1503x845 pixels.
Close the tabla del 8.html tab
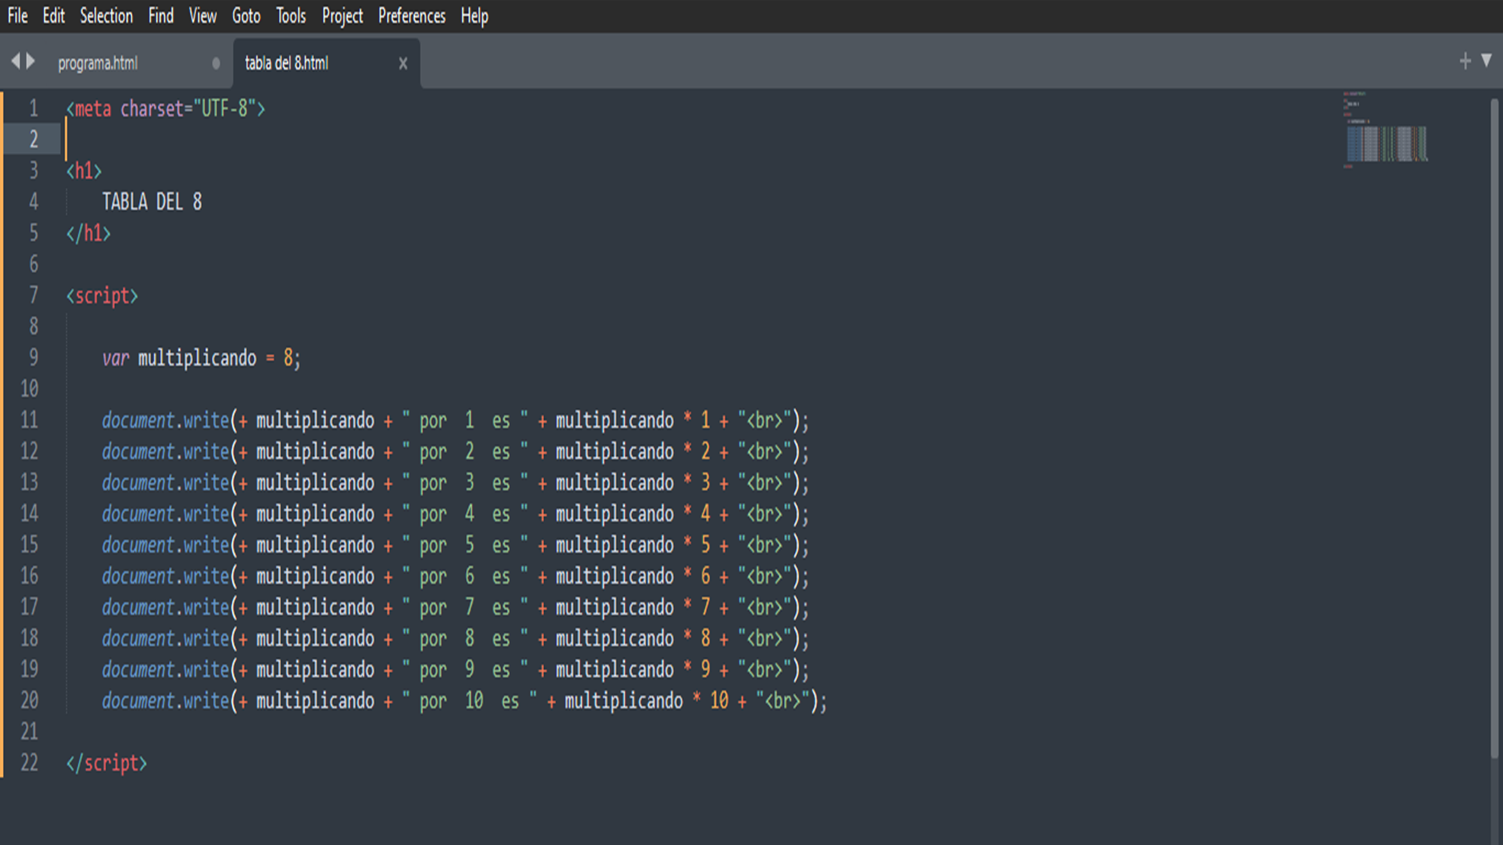[x=403, y=63]
